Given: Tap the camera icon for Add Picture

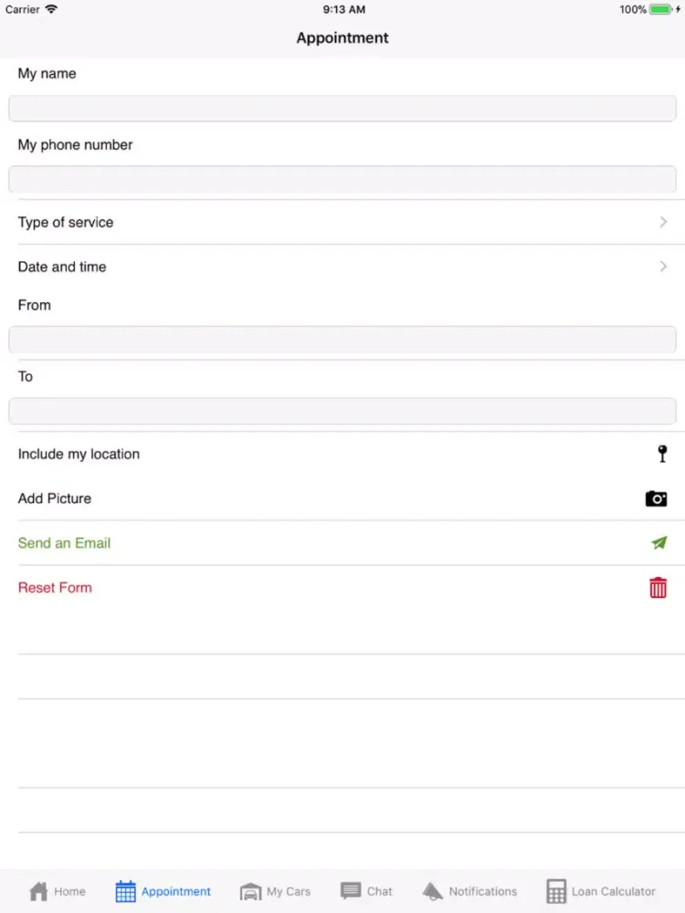Looking at the screenshot, I should pyautogui.click(x=656, y=498).
